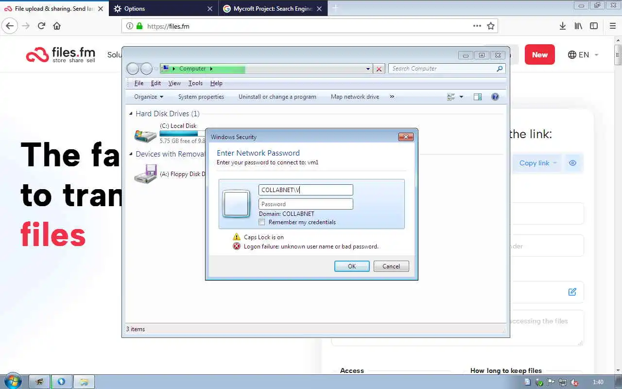Screen dimensions: 622x389
Task: Click the Explorer search magnifier icon
Action: point(499,69)
